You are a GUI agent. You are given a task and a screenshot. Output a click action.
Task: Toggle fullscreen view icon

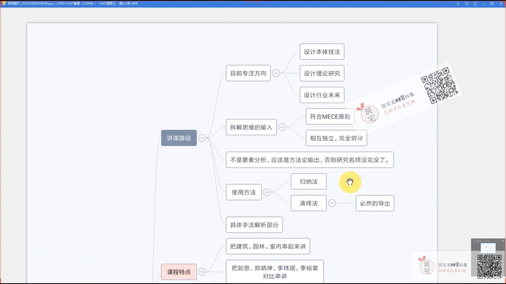click(x=475, y=4)
